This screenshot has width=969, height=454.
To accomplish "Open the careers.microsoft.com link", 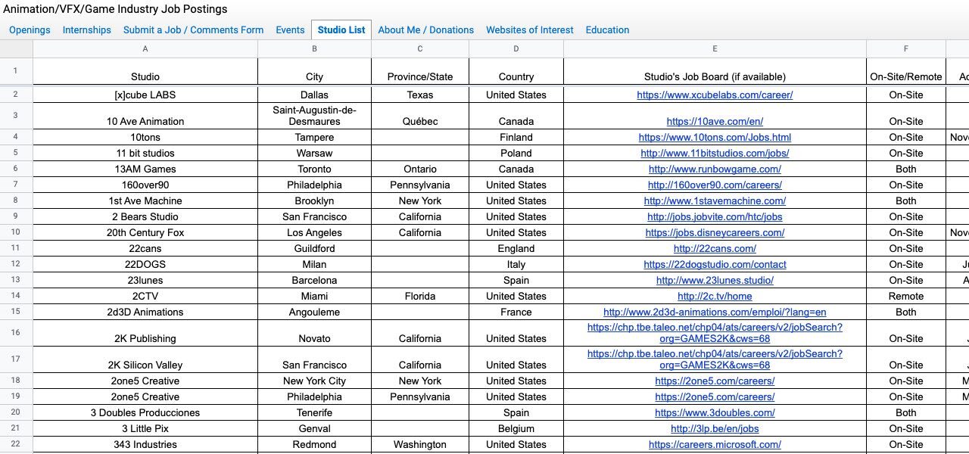I will (714, 445).
